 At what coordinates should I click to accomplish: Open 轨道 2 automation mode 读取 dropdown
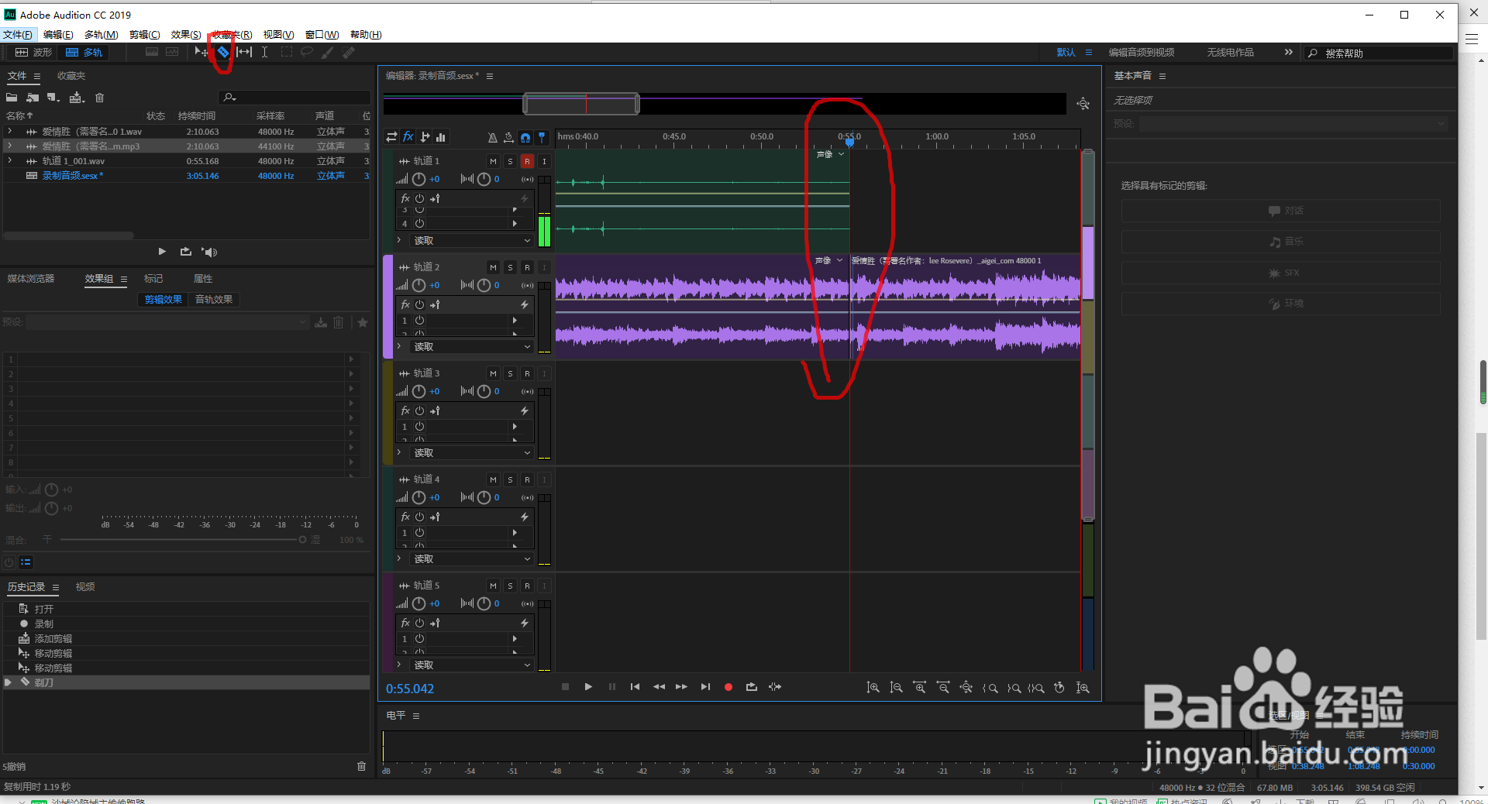(472, 347)
